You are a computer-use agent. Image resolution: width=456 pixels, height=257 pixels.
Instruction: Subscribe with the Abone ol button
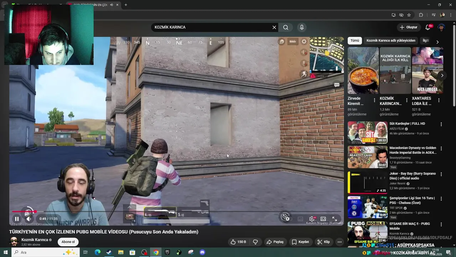(68, 242)
